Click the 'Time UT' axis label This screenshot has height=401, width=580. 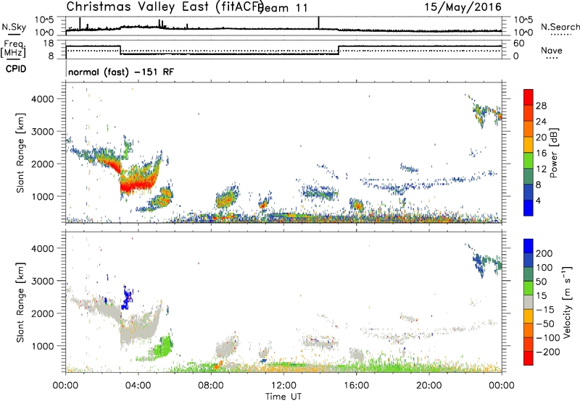click(283, 397)
